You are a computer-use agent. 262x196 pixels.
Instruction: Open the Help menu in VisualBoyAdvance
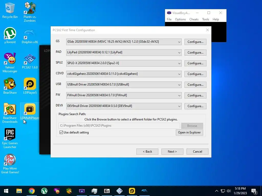216,19
